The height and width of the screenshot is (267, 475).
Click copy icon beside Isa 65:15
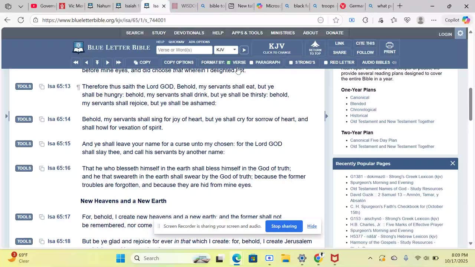click(42, 144)
